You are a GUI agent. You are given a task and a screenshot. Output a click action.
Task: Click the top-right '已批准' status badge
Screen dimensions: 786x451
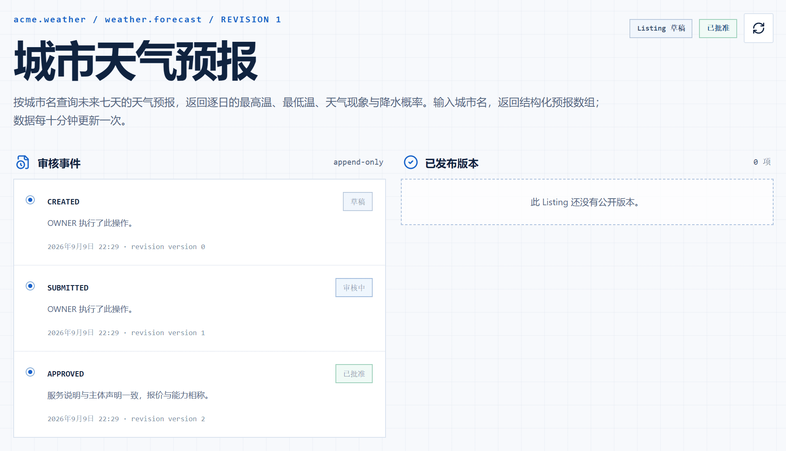tap(718, 29)
